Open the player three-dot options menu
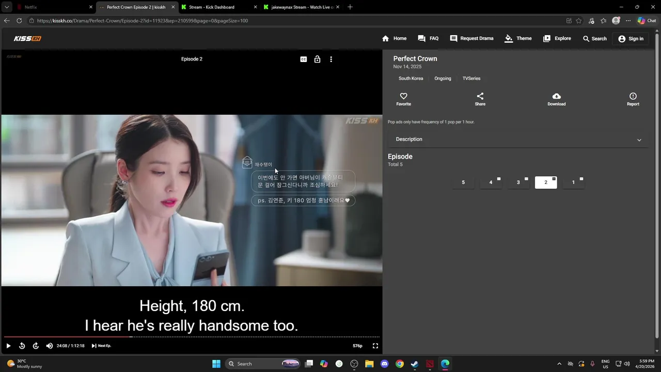Viewport: 661px width, 372px height. [331, 59]
